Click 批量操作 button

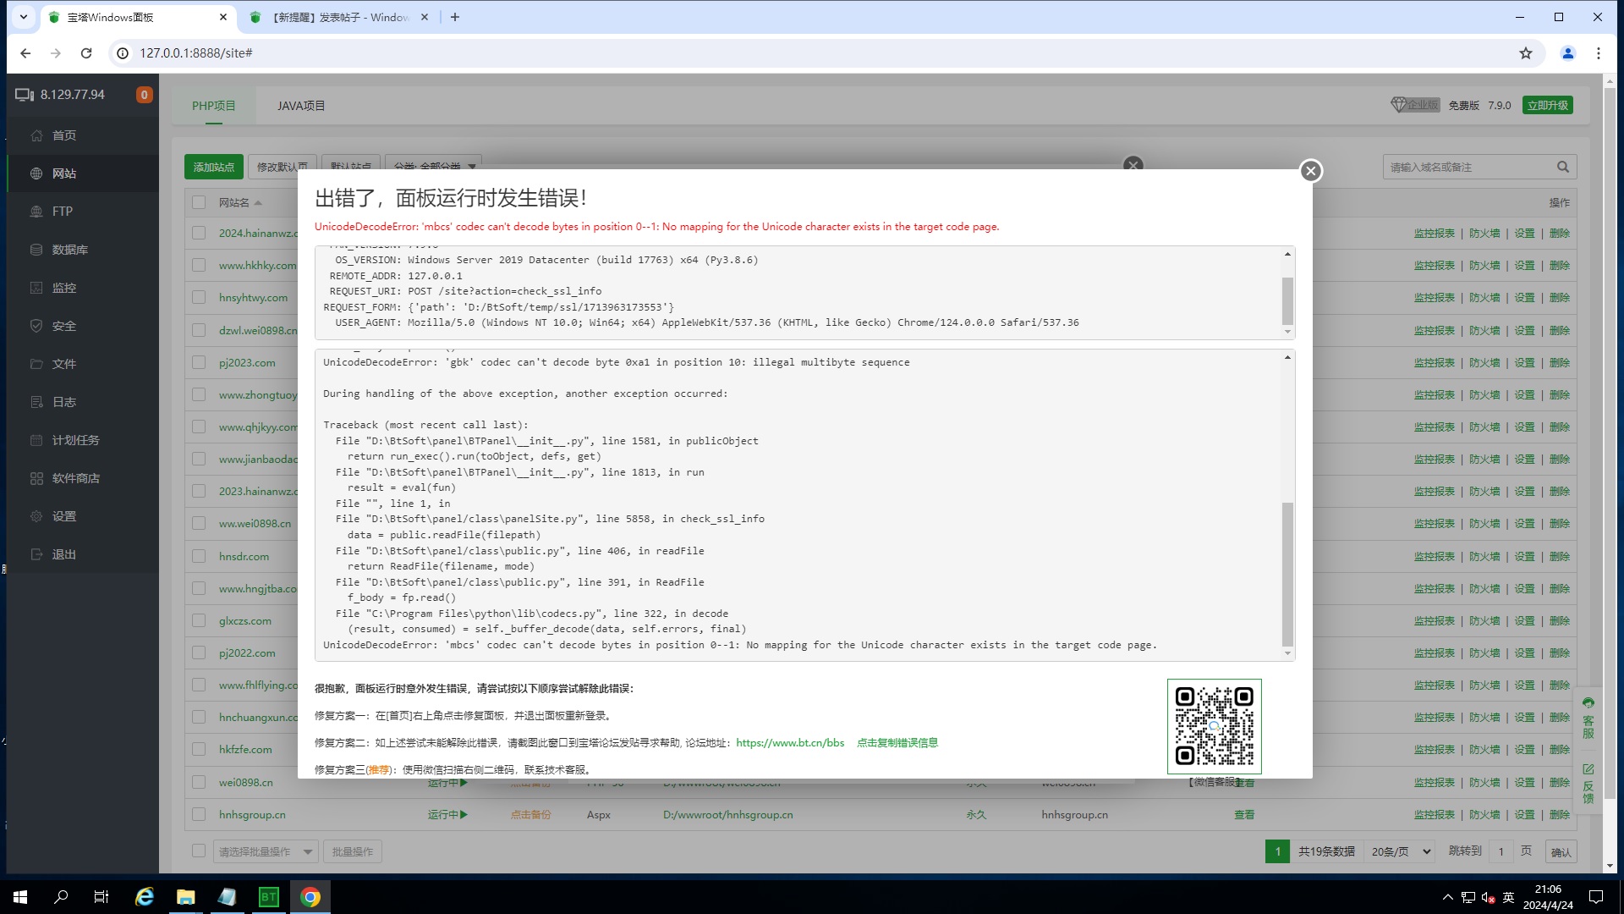tap(352, 851)
